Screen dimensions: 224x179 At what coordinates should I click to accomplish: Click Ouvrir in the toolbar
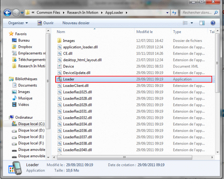[46, 23]
